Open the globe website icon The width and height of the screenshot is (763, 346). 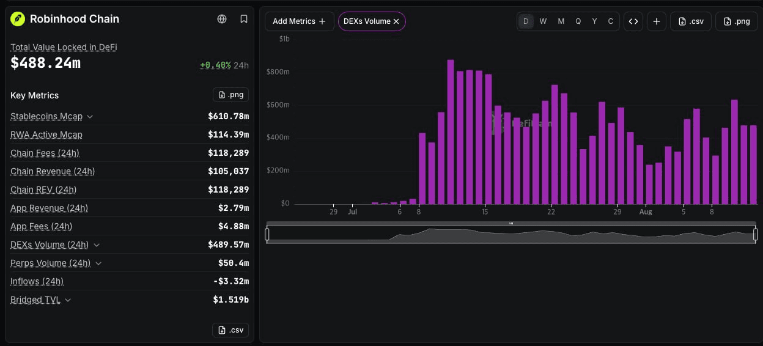click(222, 19)
